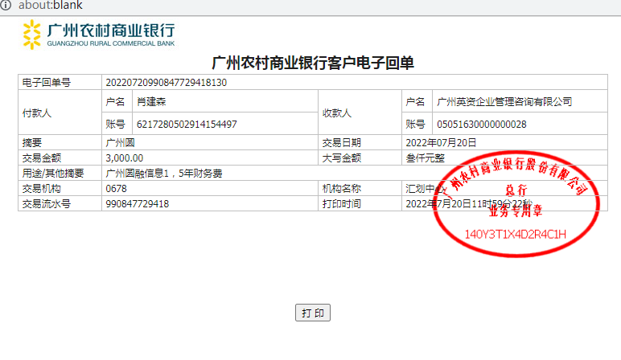The height and width of the screenshot is (360, 621).
Task: Click the 打印时间 label
Action: coord(341,204)
